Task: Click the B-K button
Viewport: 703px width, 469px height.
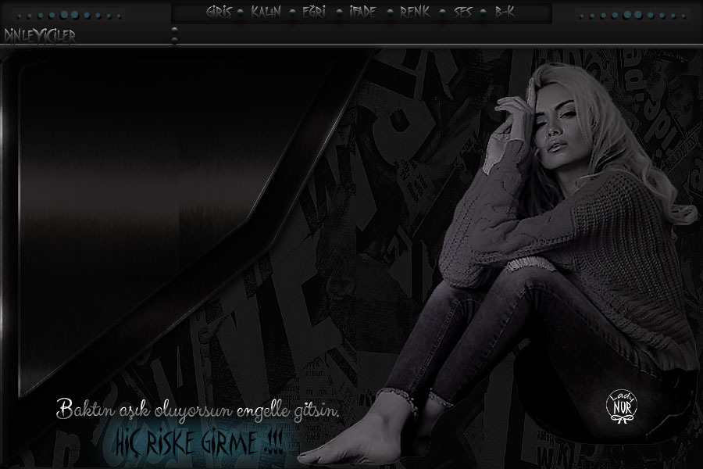Action: [x=505, y=13]
